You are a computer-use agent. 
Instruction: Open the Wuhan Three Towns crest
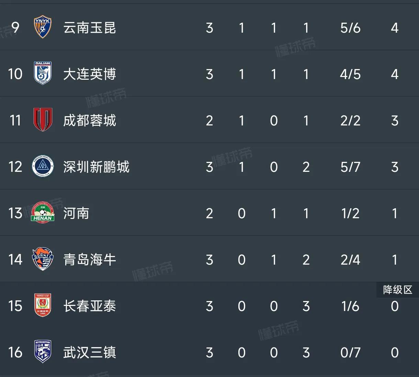43,352
